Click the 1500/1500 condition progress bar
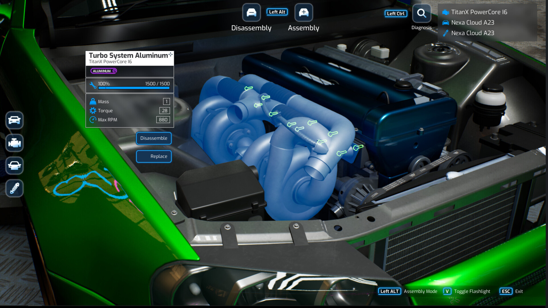 pyautogui.click(x=134, y=88)
